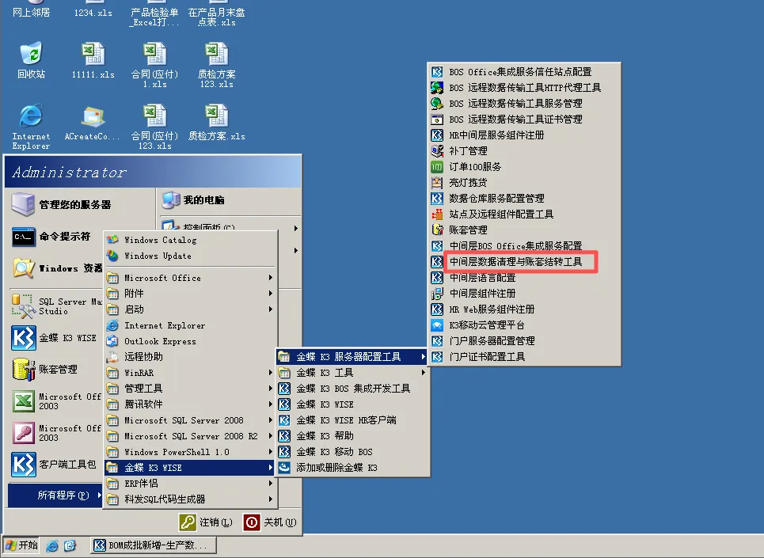Viewport: 764px width, 558px height.
Task: Open 中间层语言配置 entry
Action: pos(482,278)
